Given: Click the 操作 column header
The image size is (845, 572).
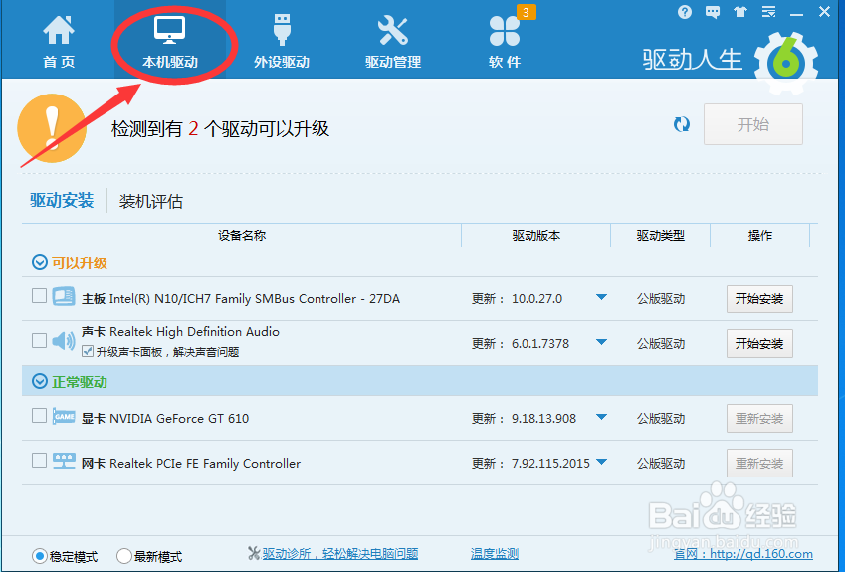Looking at the screenshot, I should click(x=759, y=236).
